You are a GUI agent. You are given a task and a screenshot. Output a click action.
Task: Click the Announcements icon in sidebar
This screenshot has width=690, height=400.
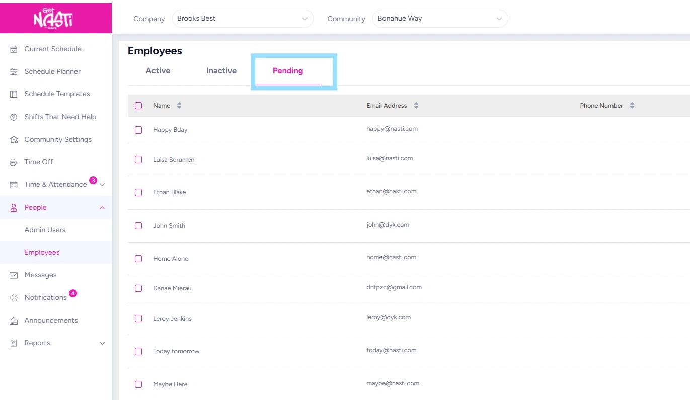(x=14, y=321)
